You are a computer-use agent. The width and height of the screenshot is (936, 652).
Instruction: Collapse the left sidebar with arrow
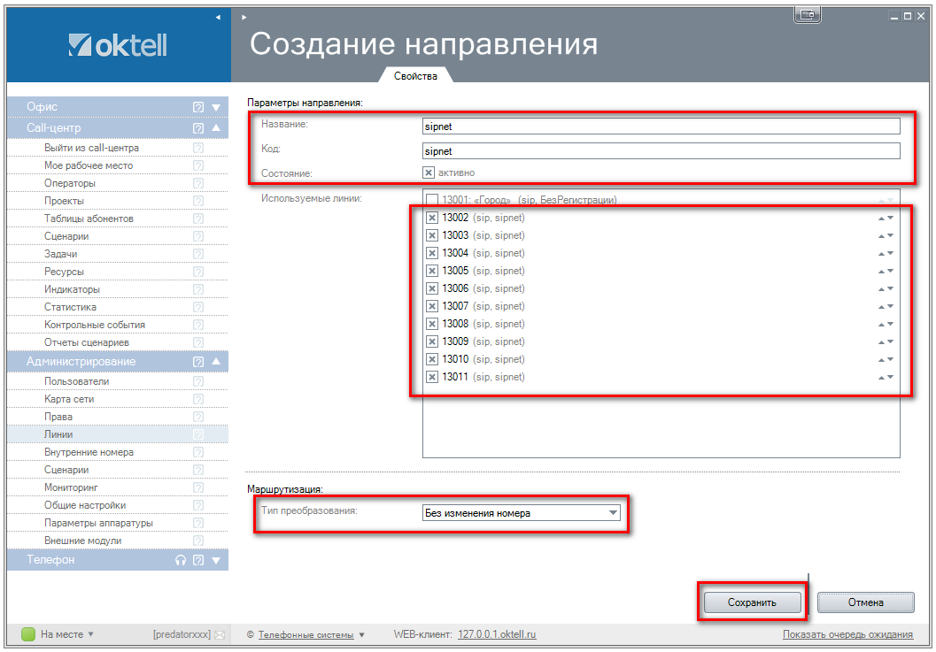coord(219,17)
